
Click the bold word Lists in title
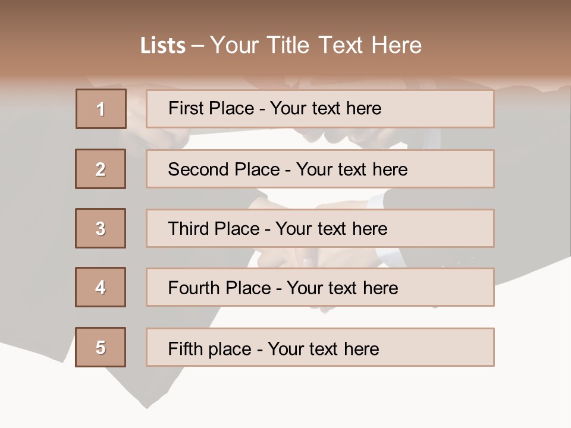[x=163, y=46]
